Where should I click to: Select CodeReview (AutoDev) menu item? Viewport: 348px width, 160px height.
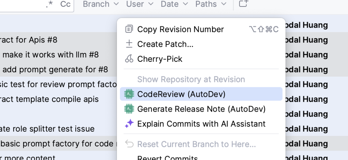pyautogui.click(x=181, y=94)
